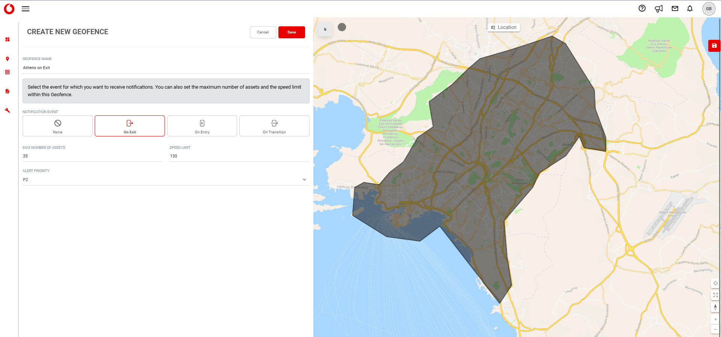
Task: Open the Location search on map
Action: point(504,27)
